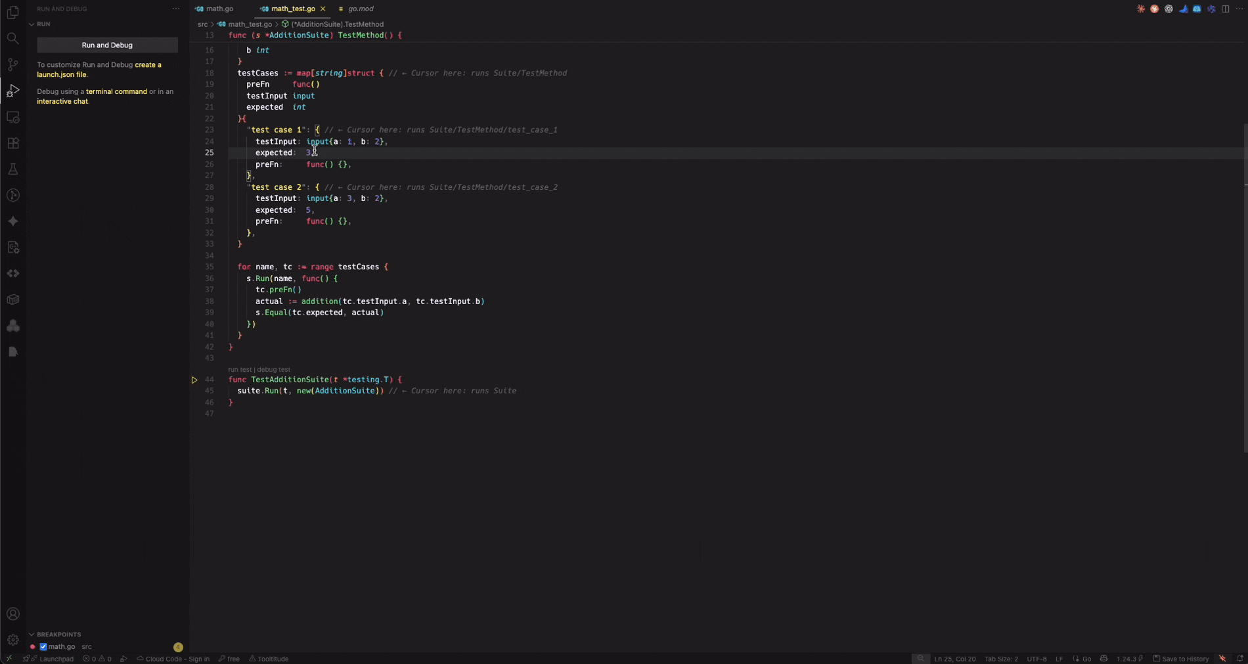Enable the red breakpoint dot for math.go
The width and height of the screenshot is (1248, 664).
coord(32,647)
